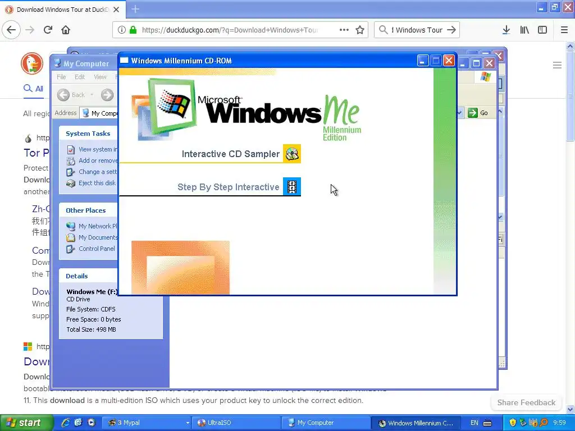This screenshot has height=431, width=575.
Task: Minimize the Windows Millennium CD-ROM window
Action: [423, 61]
